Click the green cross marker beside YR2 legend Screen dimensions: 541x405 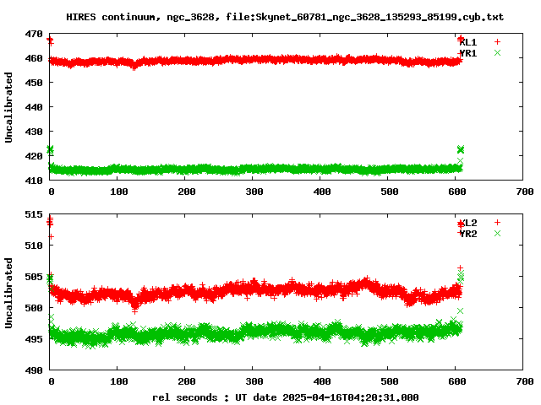pyautogui.click(x=497, y=234)
